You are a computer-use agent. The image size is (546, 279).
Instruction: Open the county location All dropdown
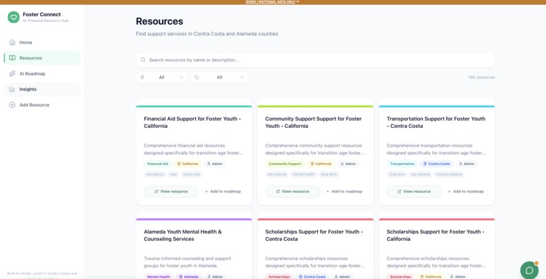(x=162, y=77)
